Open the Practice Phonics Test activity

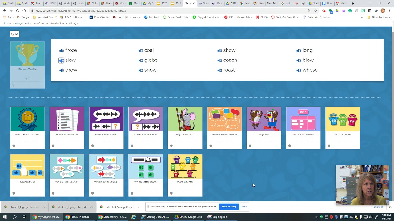pos(27,128)
